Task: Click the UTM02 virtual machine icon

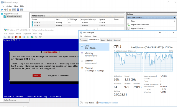Action: (33, 26)
